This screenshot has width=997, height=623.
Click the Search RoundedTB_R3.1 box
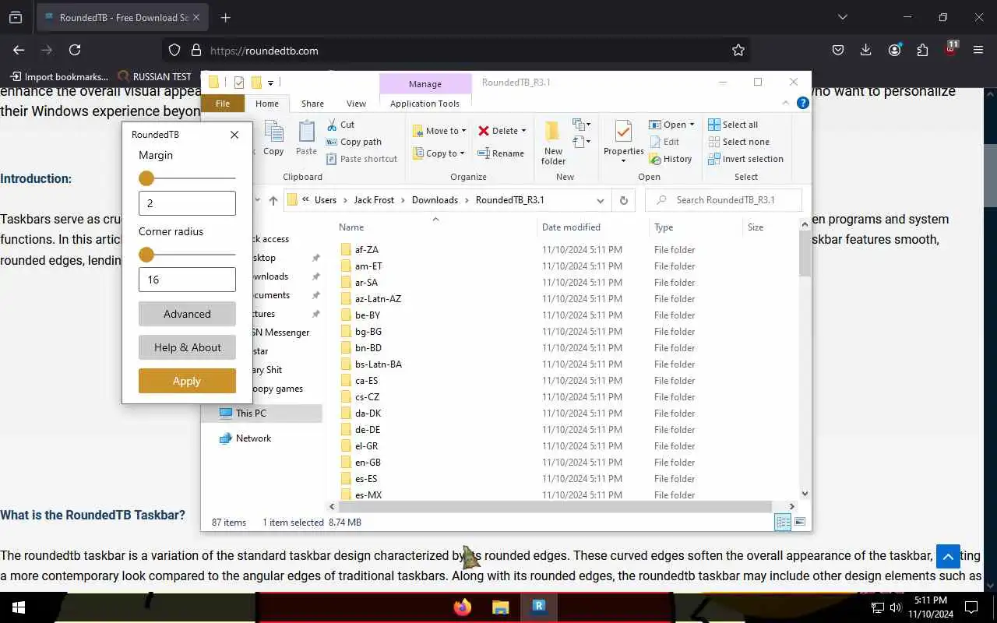click(724, 200)
